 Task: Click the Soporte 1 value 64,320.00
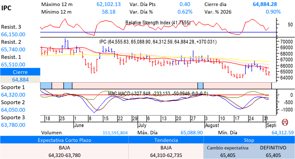point(13,95)
